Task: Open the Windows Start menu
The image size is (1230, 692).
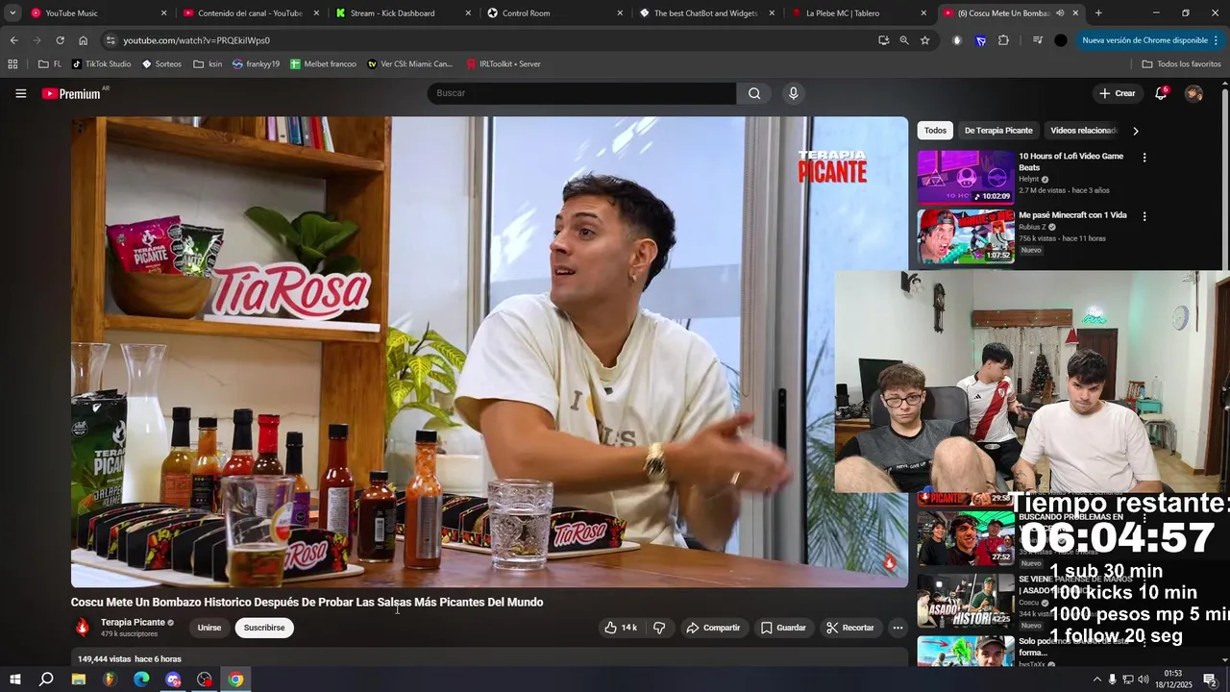Action: coord(15,680)
